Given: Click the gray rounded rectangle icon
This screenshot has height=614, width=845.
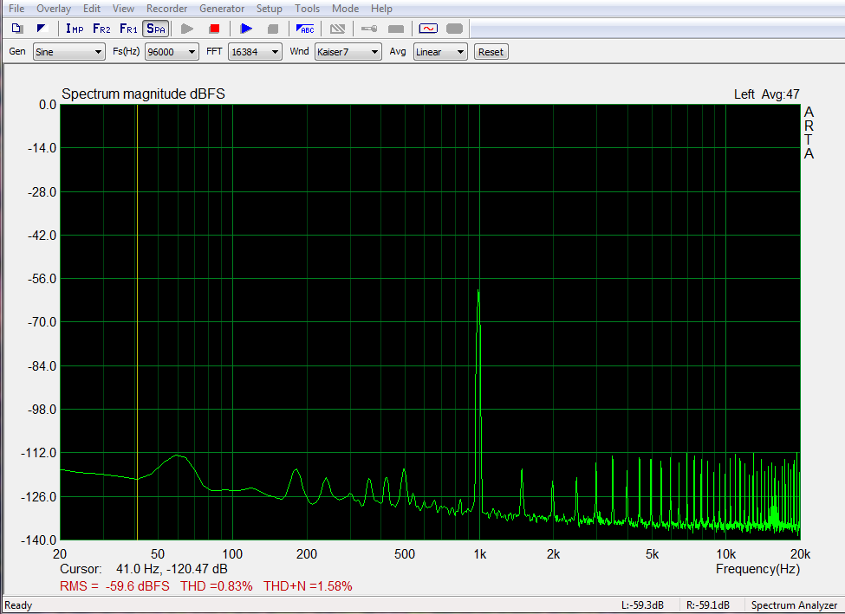Looking at the screenshot, I should pos(455,29).
